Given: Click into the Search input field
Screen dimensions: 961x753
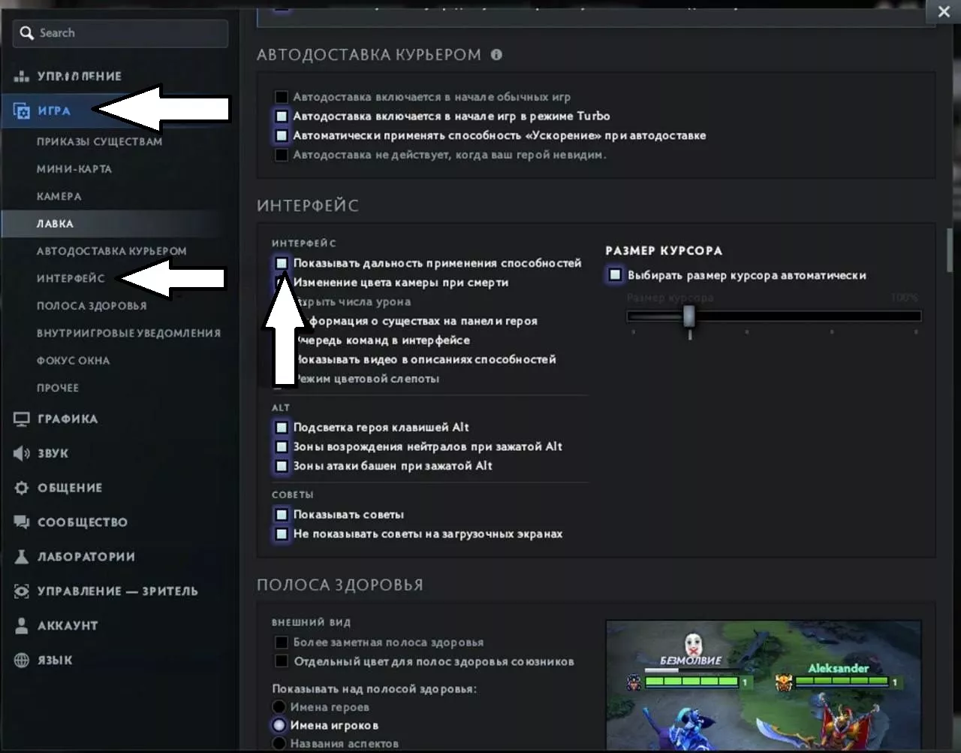Looking at the screenshot, I should coord(120,33).
